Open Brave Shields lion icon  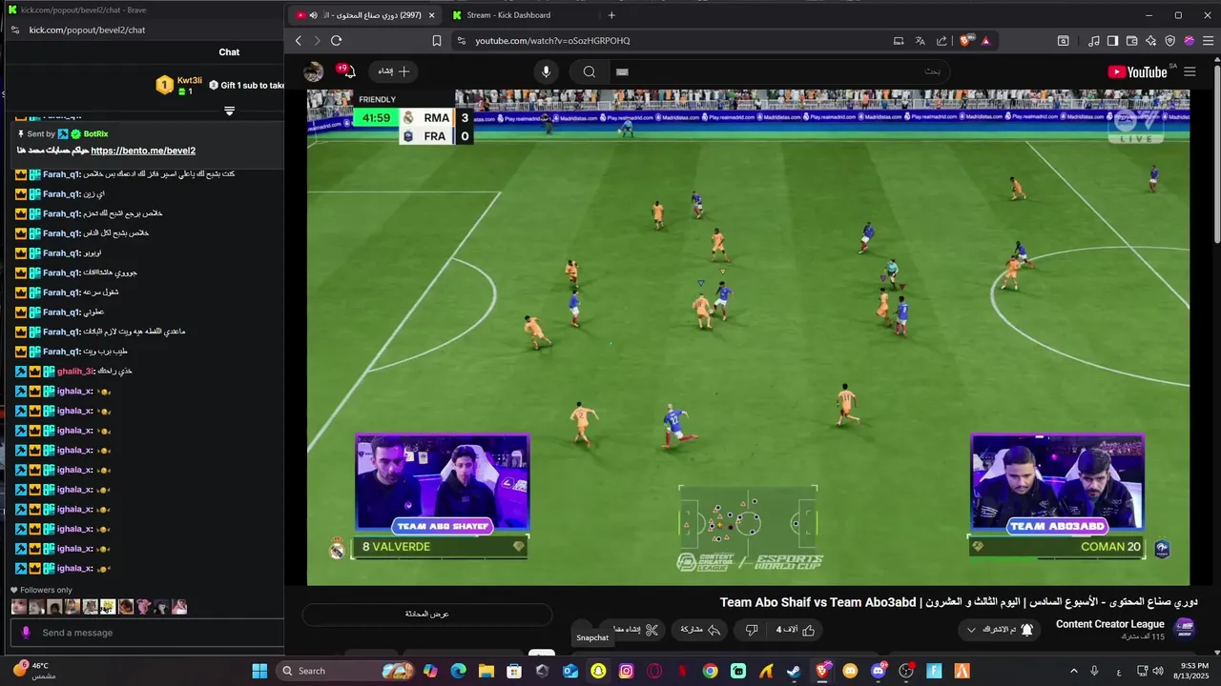[966, 41]
